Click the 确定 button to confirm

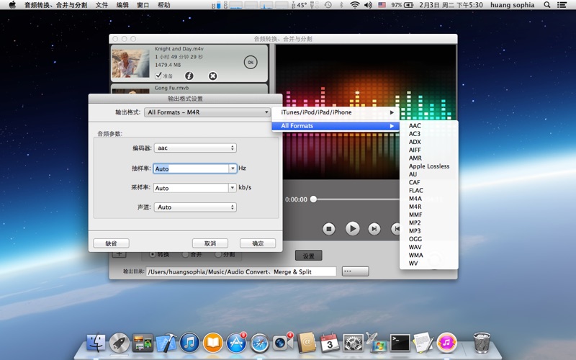pyautogui.click(x=257, y=243)
